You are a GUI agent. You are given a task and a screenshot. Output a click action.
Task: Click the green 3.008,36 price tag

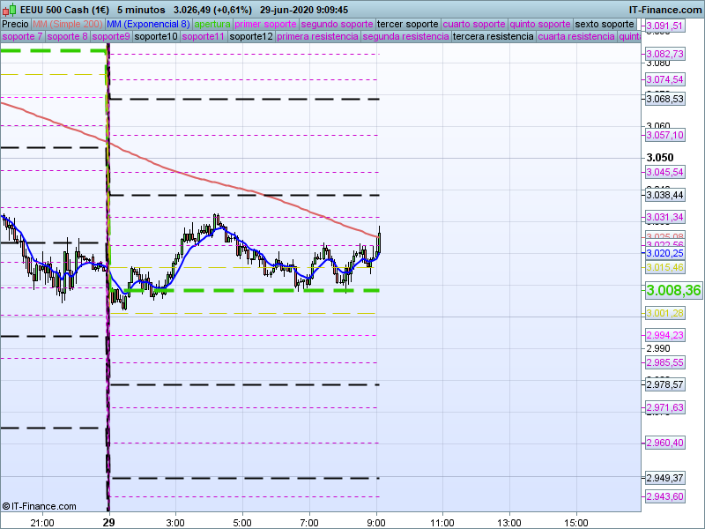[x=673, y=290]
